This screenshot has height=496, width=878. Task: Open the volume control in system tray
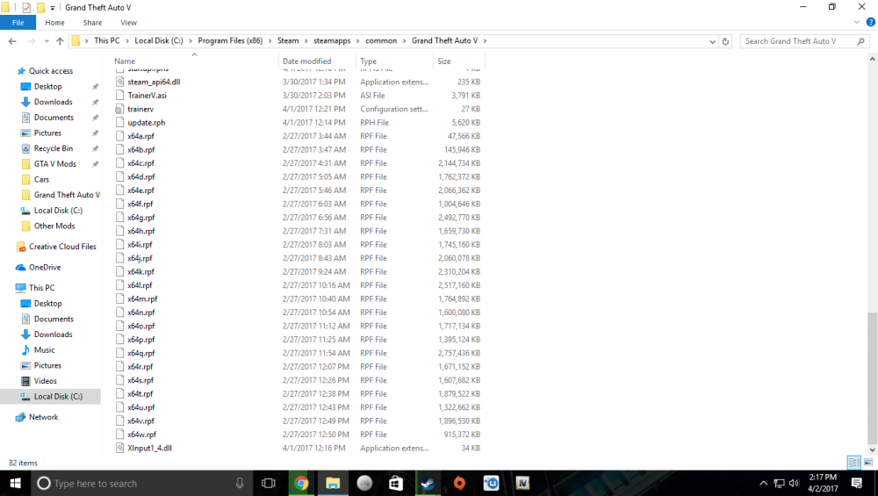click(x=794, y=483)
